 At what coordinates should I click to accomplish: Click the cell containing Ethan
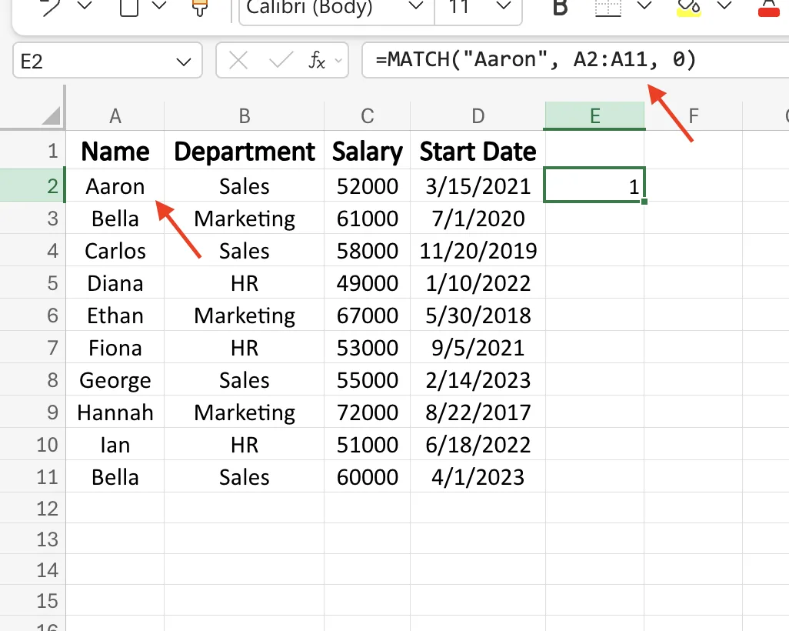pos(115,315)
